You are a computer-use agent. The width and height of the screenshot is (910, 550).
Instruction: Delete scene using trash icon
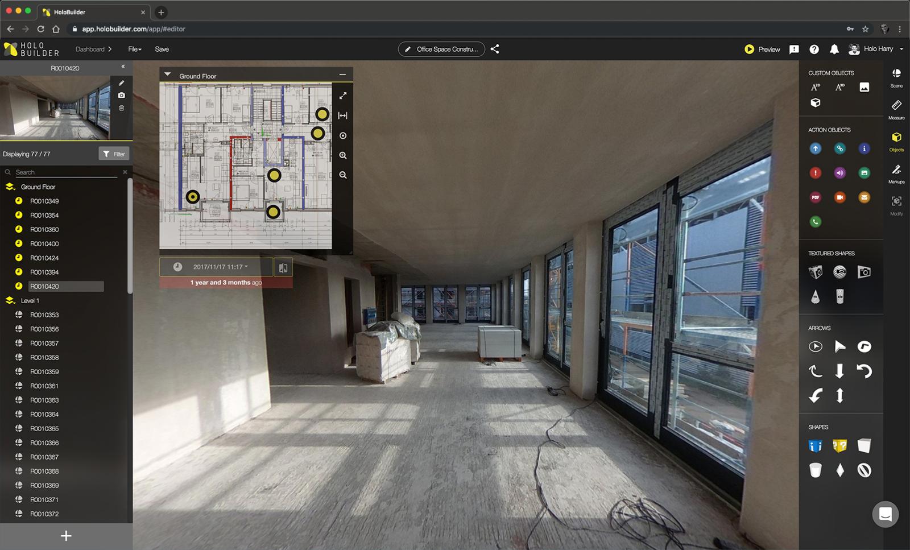pyautogui.click(x=121, y=108)
